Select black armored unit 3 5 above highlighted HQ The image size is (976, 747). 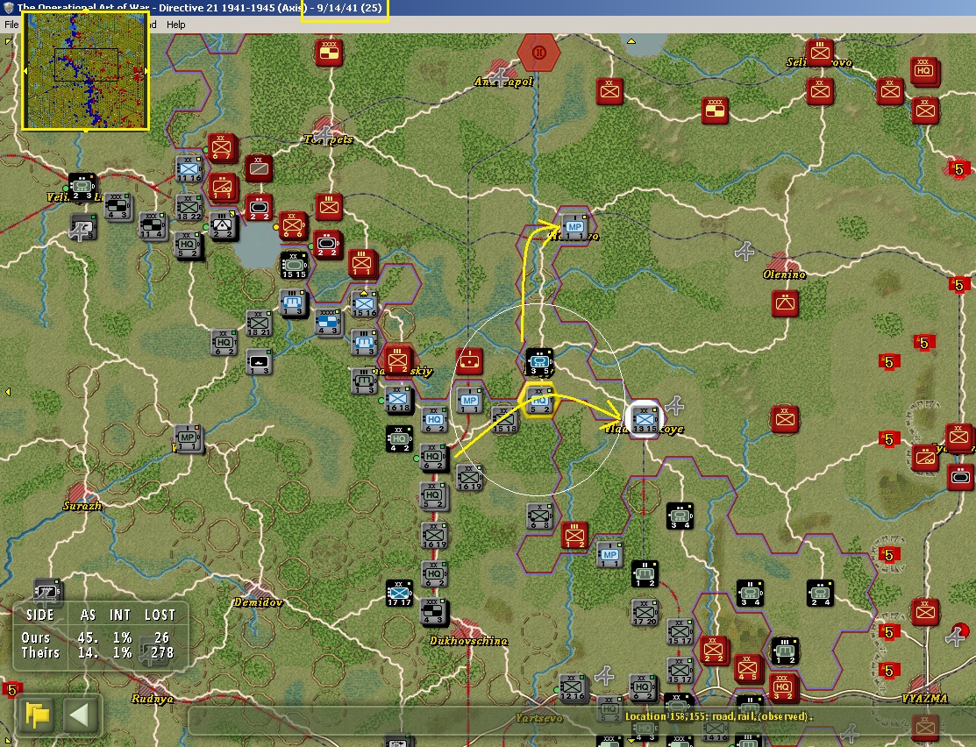click(539, 362)
